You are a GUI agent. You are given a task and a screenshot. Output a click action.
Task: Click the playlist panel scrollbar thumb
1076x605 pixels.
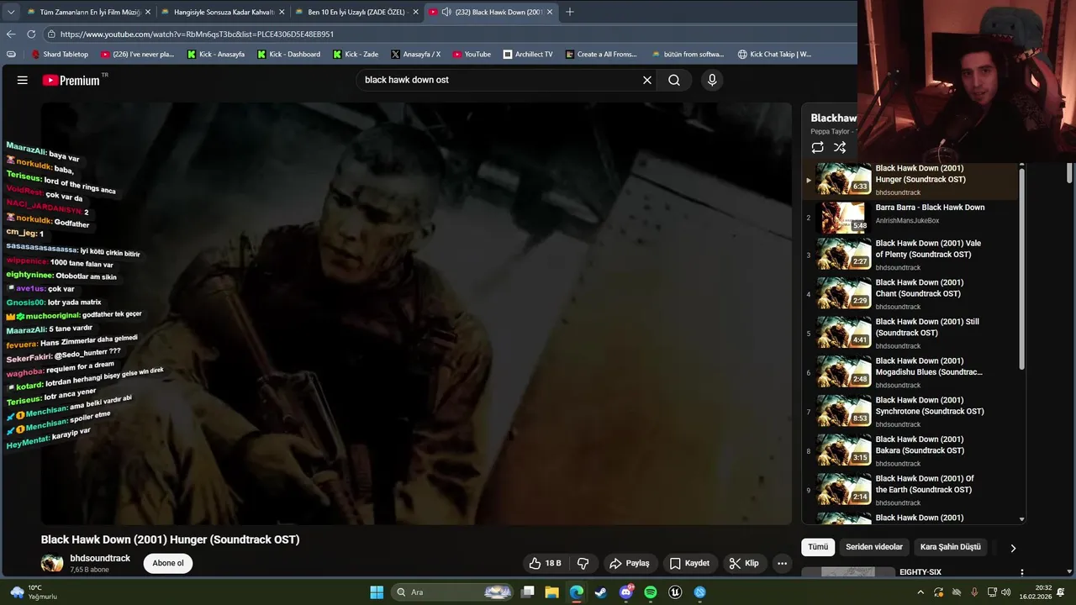coord(1022,269)
